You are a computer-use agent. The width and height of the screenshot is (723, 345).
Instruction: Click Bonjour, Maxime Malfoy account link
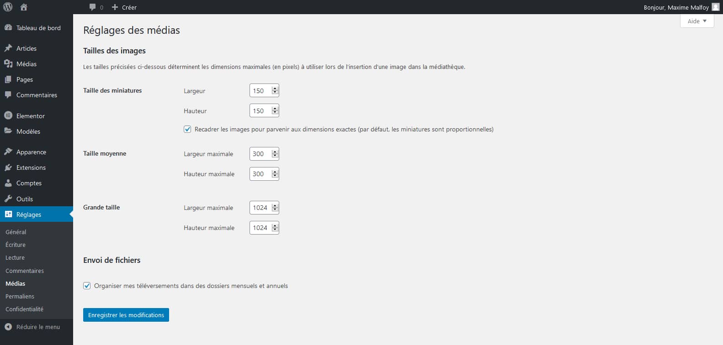pyautogui.click(x=676, y=7)
